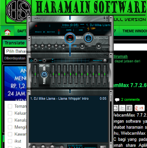Open the dirumah link

(x=120, y=56)
